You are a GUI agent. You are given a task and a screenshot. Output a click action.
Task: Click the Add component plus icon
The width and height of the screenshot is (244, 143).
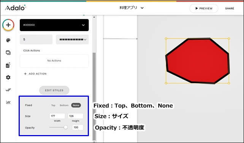[8, 25]
